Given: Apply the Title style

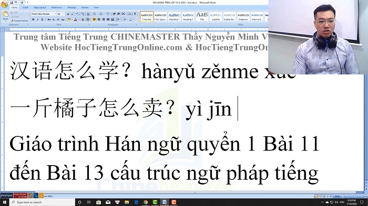Looking at the screenshot, I should point(202,17).
